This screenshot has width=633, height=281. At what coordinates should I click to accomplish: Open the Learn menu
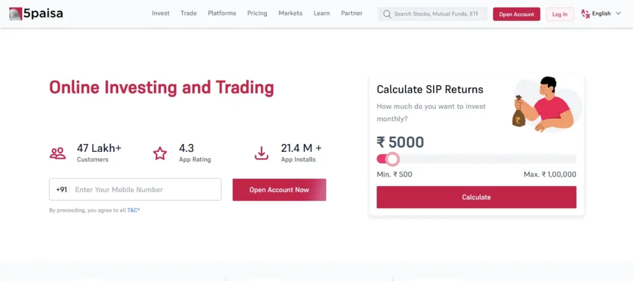tap(321, 14)
